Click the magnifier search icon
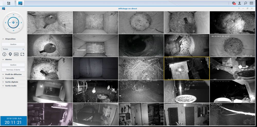This screenshot has width=257, height=127. tap(245, 3)
